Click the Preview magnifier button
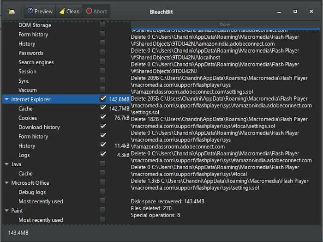 pos(40,12)
